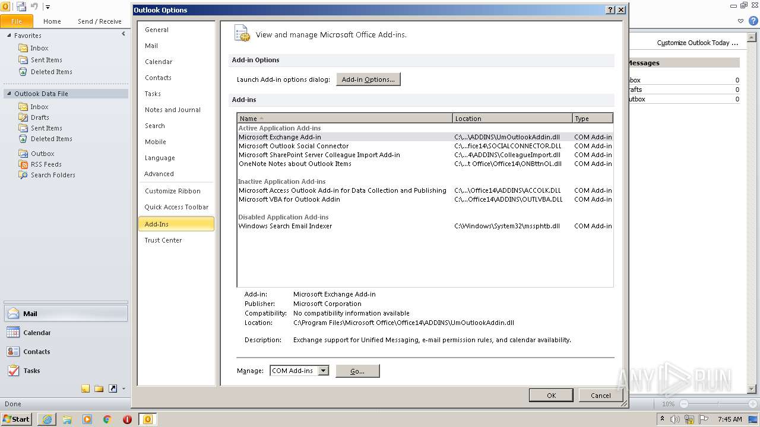The width and height of the screenshot is (760, 427).
Task: Minimize the Navigation Pane chevron
Action: 123,34
